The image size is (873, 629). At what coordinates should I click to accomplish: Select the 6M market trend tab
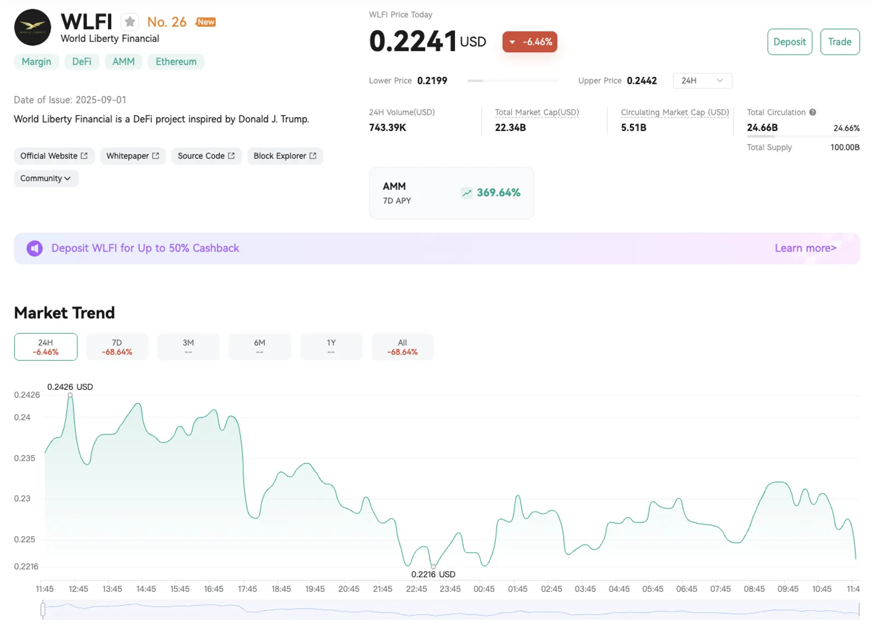point(260,347)
